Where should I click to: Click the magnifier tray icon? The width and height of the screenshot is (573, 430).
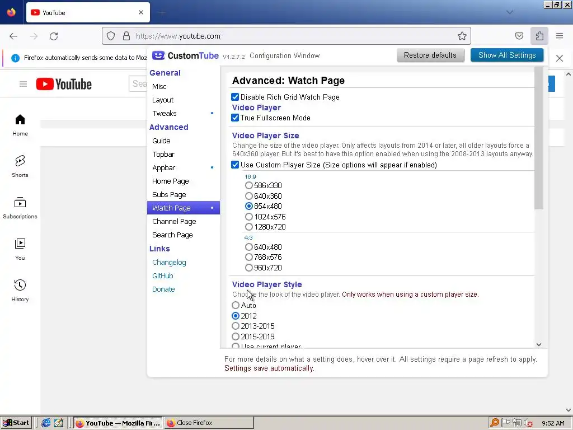(495, 423)
